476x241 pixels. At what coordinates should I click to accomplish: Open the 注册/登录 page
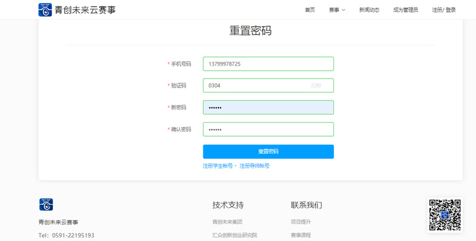[x=444, y=10]
